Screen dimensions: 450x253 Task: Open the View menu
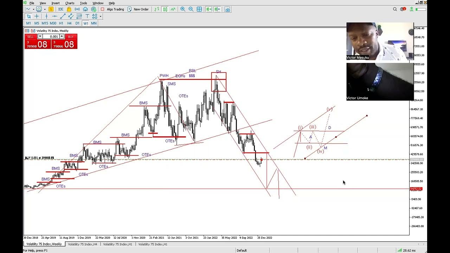click(x=43, y=3)
